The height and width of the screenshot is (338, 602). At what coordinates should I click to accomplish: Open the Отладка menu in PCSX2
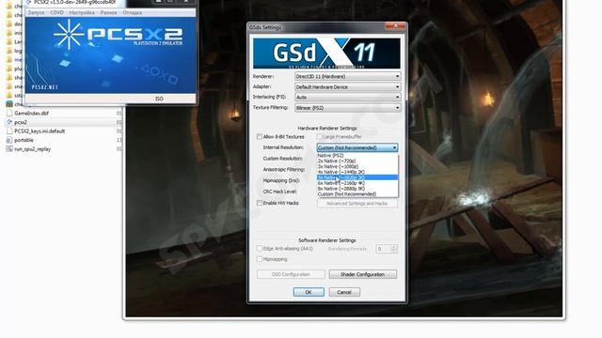click(x=133, y=12)
